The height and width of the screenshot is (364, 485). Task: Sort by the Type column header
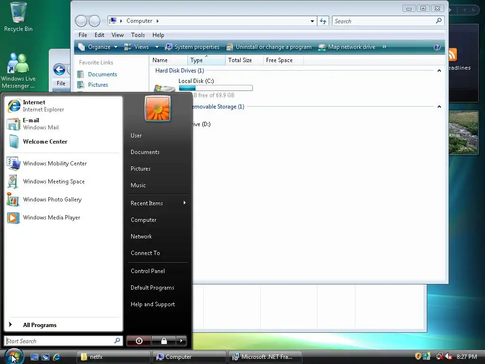(207, 60)
